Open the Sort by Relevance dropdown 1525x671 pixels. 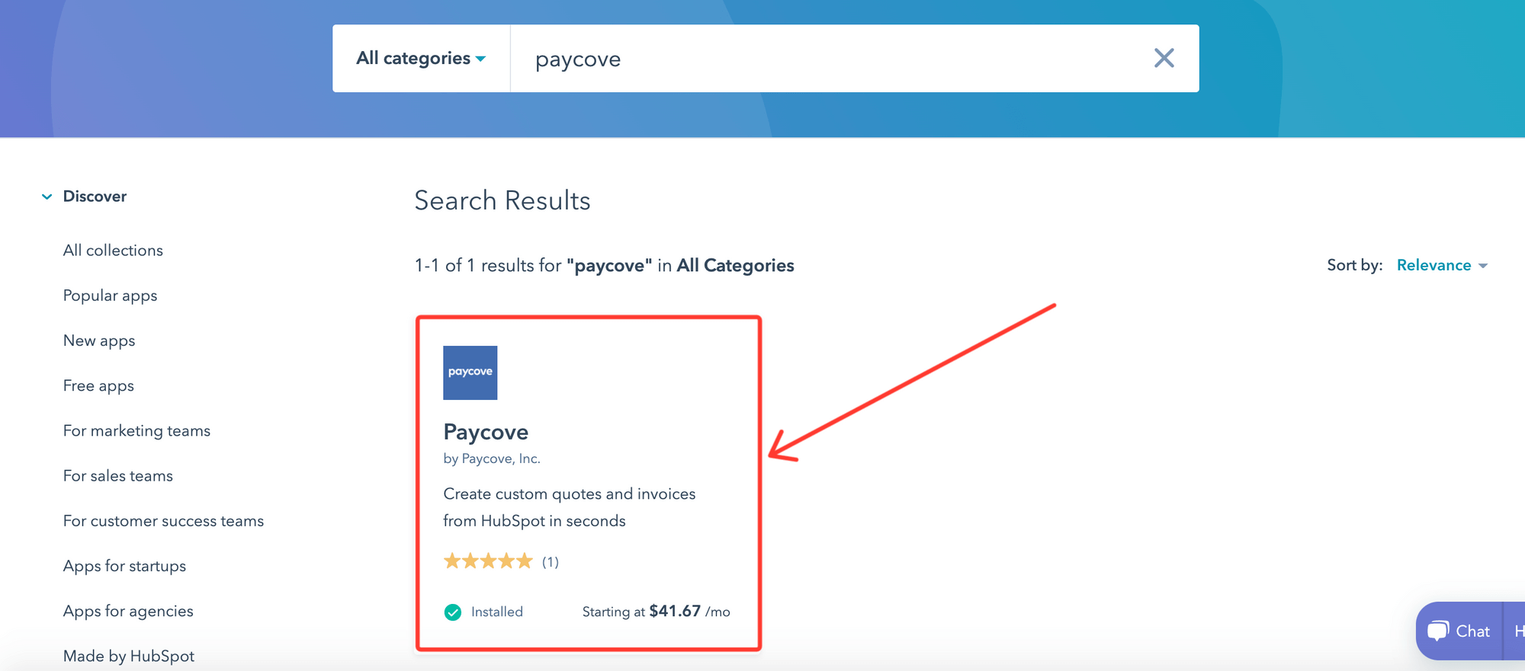click(1441, 265)
